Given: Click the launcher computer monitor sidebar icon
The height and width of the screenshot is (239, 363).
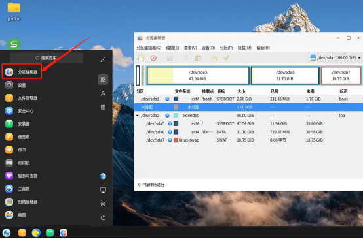Looking at the screenshot, I should [x=103, y=190].
